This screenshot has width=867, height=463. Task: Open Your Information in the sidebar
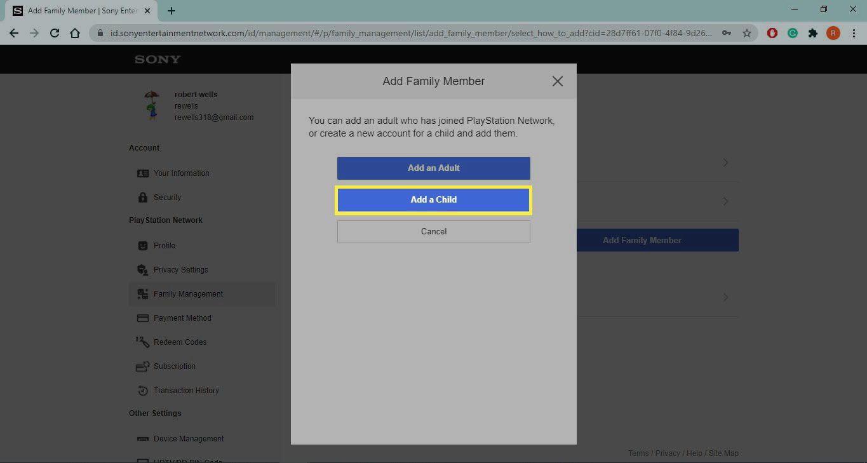tap(181, 173)
